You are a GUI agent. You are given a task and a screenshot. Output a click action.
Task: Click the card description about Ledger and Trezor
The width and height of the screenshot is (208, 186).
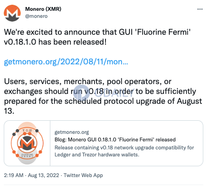(x=124, y=151)
